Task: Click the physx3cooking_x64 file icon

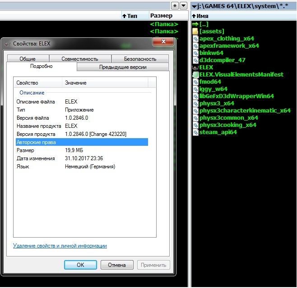Action: (x=195, y=125)
